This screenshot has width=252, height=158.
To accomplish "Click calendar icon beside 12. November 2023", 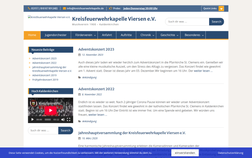I will pyautogui.click(x=79, y=55).
